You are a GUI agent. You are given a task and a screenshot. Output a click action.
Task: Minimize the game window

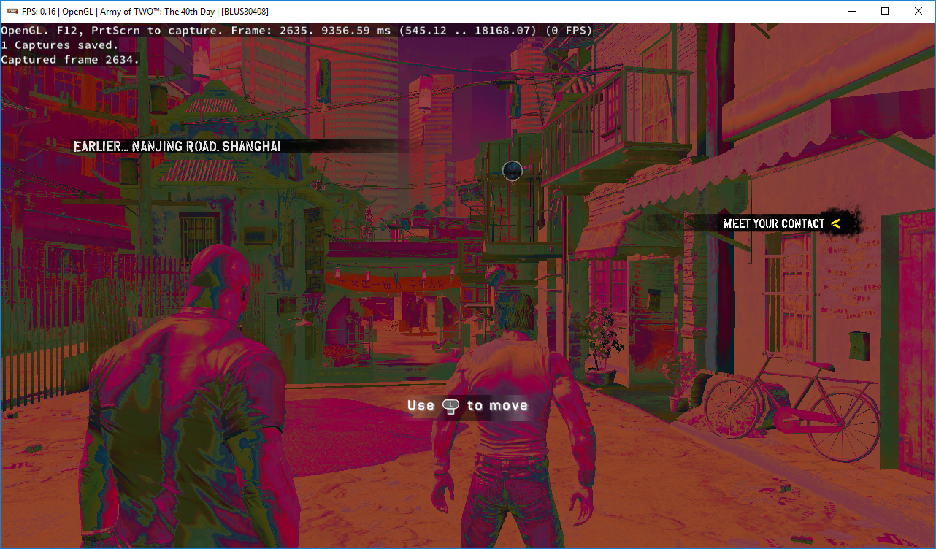(851, 11)
